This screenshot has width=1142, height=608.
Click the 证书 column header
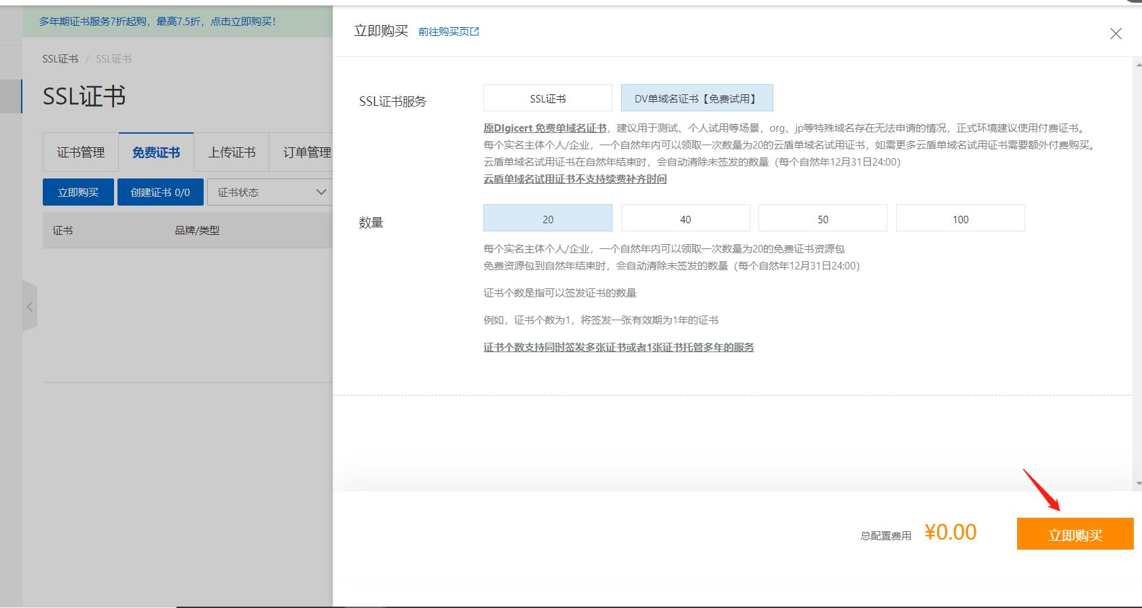62,231
